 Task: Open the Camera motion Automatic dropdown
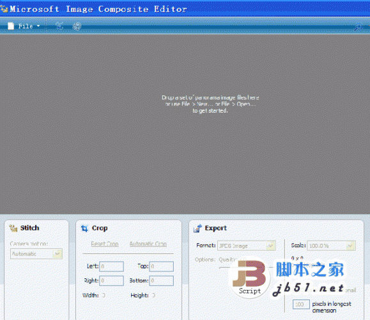tap(36, 254)
